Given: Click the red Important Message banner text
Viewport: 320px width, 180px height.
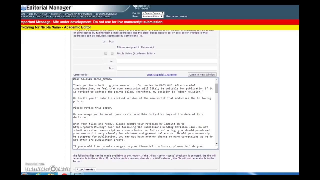Looking at the screenshot, I should pos(92,22).
